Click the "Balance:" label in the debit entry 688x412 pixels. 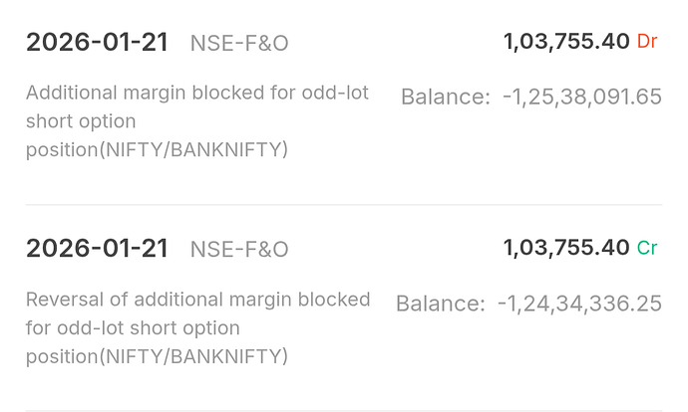(x=446, y=97)
